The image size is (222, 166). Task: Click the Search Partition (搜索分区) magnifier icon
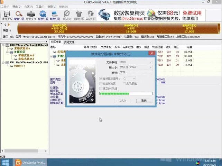19,15
